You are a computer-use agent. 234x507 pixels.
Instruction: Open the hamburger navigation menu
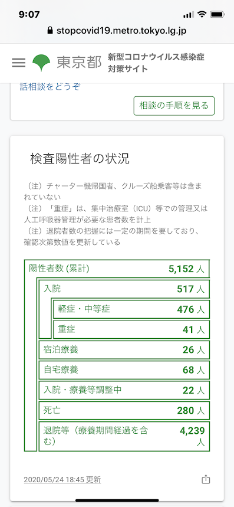click(18, 63)
